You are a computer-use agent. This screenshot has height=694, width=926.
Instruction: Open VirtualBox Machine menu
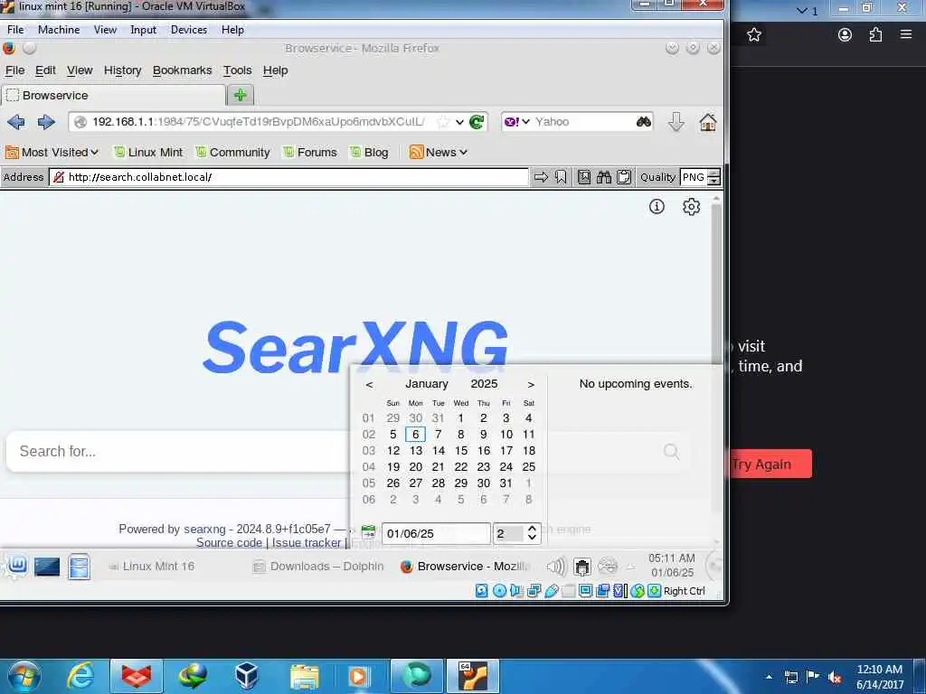(59, 30)
